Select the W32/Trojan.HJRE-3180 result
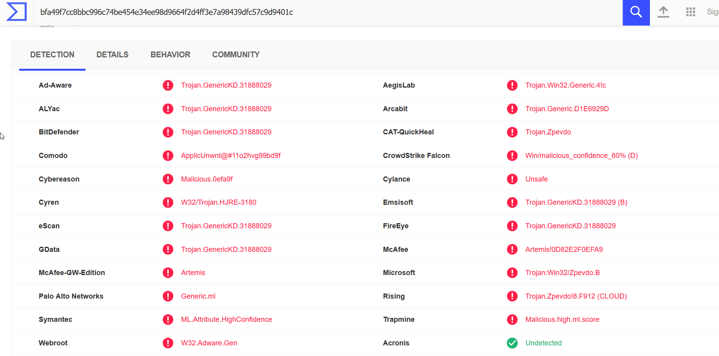Viewport: 719px width, 356px height. [219, 202]
